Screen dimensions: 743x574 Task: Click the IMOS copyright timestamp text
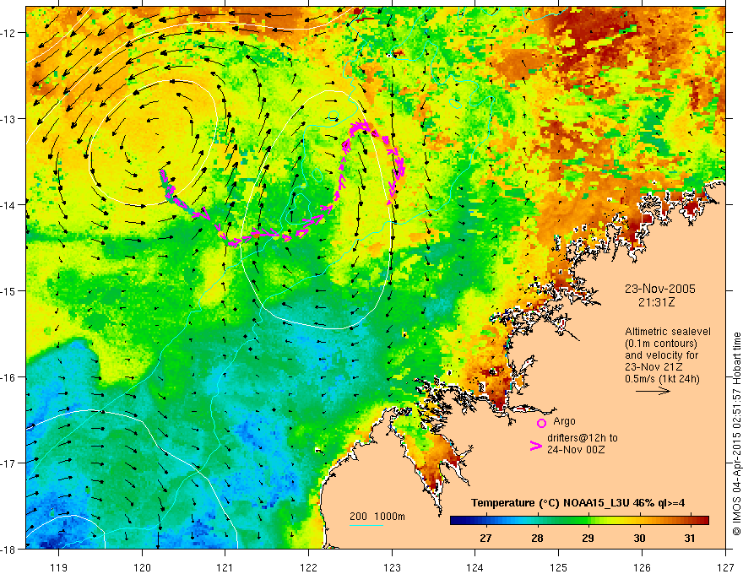pyautogui.click(x=736, y=434)
